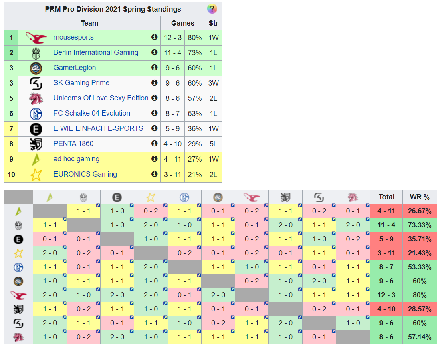The height and width of the screenshot is (345, 440).
Task: Click the Total column header in grid
Action: point(386,197)
